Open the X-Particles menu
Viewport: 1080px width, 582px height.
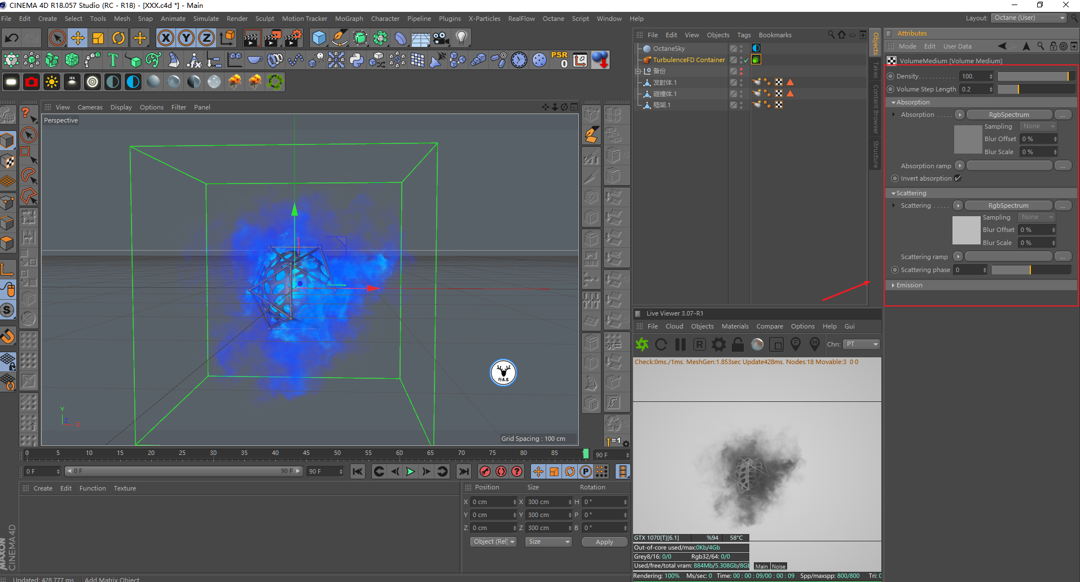tap(484, 19)
